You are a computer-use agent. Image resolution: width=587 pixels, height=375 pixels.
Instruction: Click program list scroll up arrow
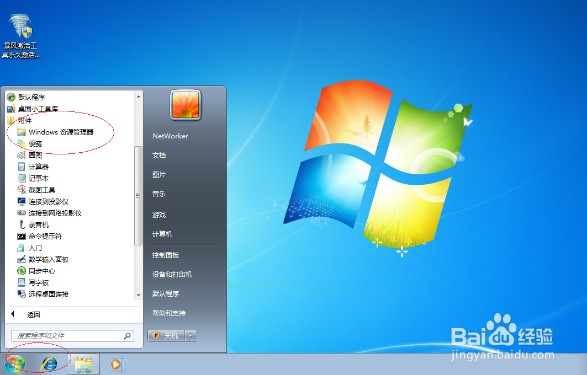click(x=139, y=97)
